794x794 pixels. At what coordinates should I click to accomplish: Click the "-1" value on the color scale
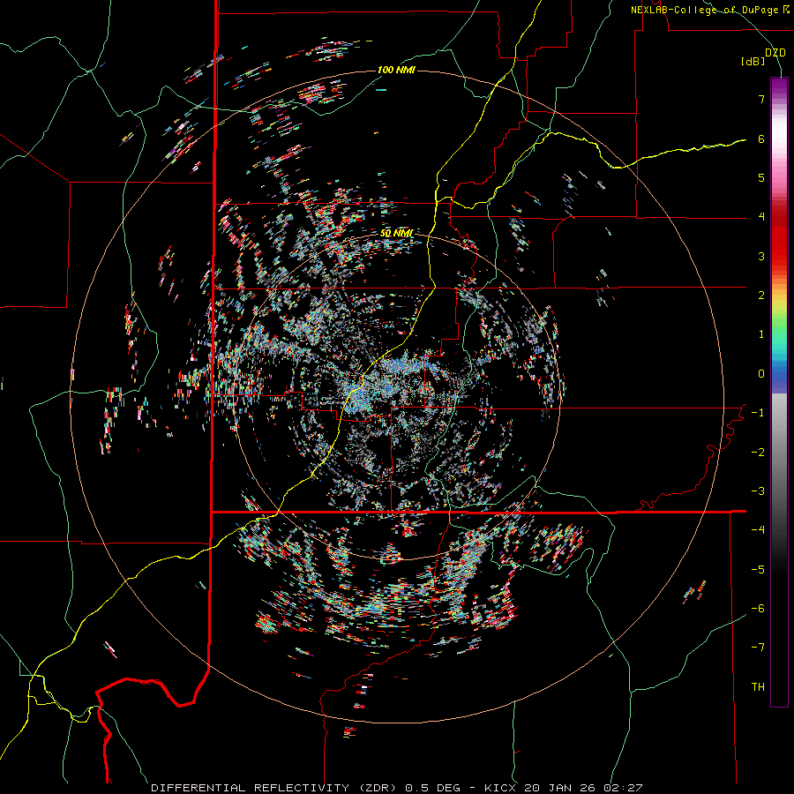pyautogui.click(x=758, y=413)
